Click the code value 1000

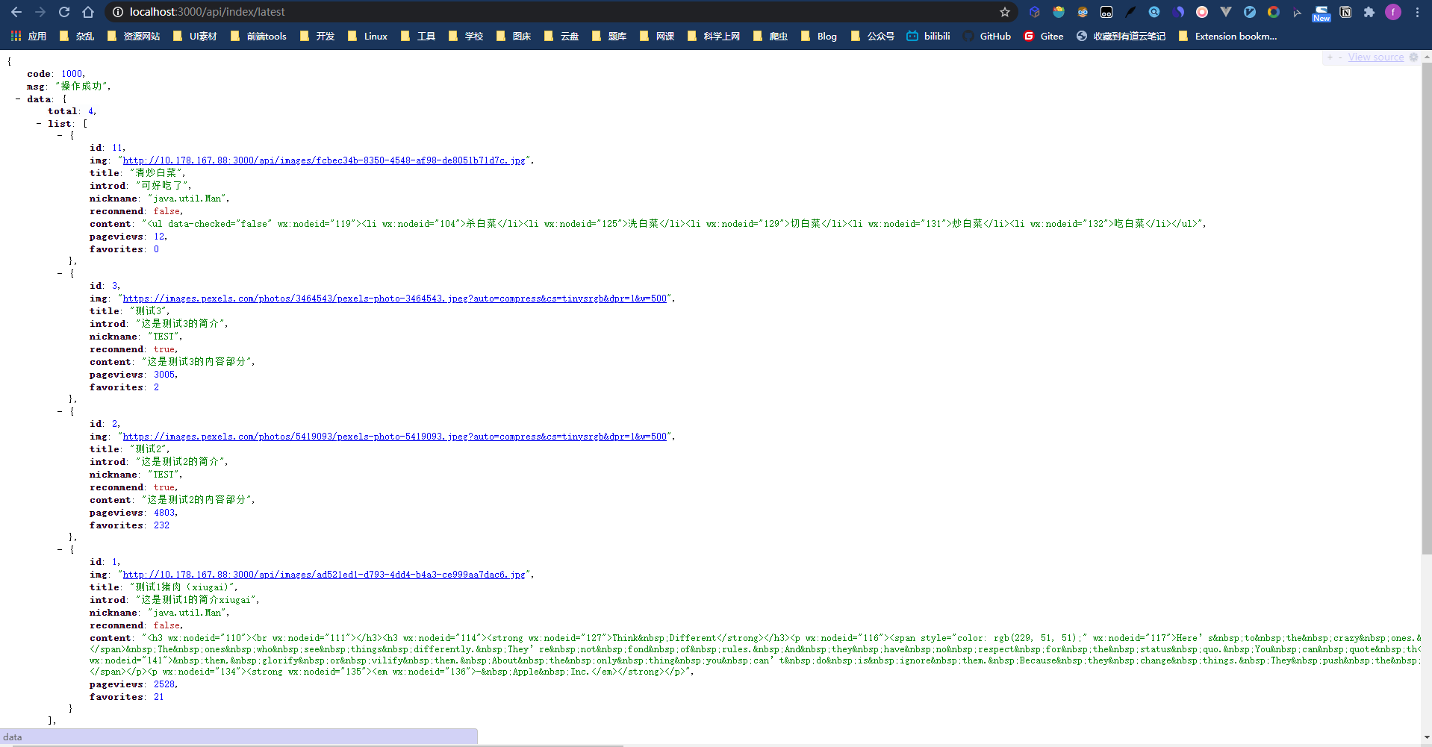(72, 74)
